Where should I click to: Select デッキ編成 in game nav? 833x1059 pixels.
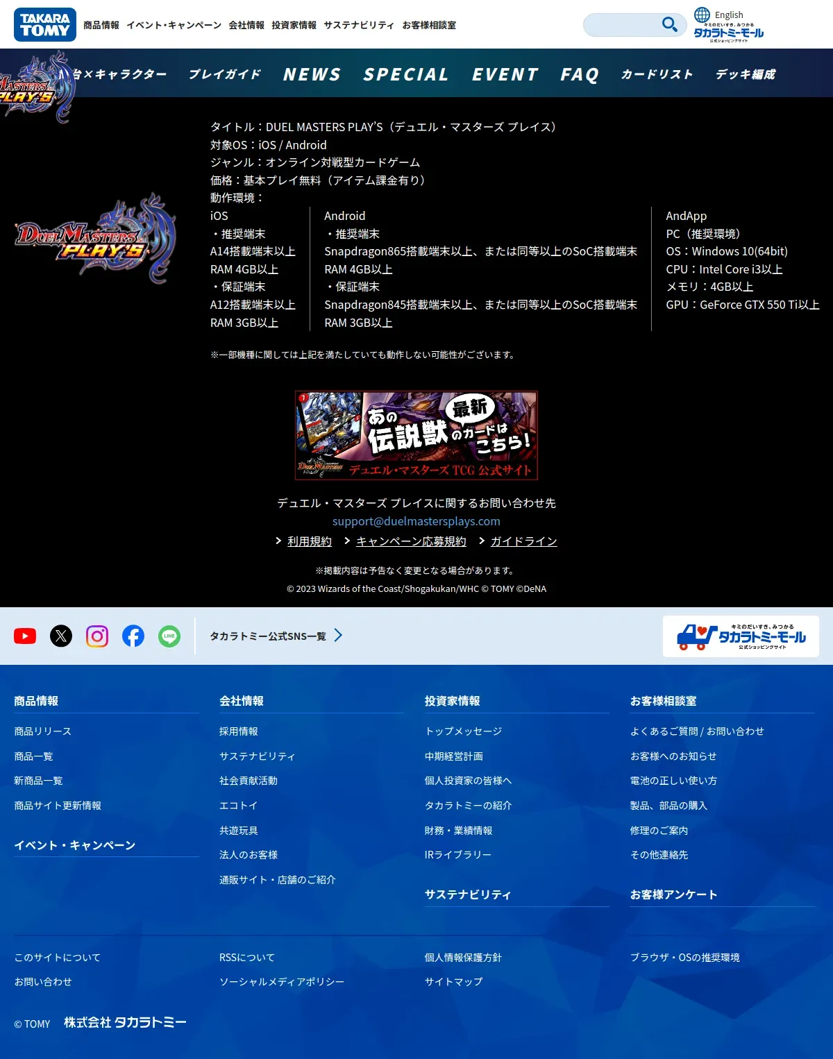746,74
